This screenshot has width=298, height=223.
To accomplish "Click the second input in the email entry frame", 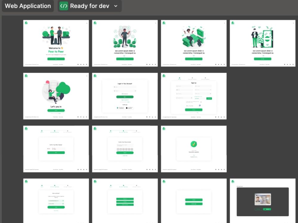I will click(56, 204).
